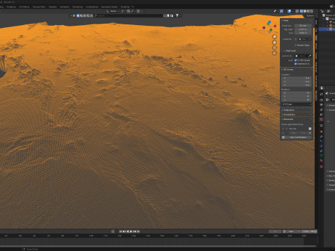
Task: Toggle X-ray display in viewport header
Action: click(297, 11)
